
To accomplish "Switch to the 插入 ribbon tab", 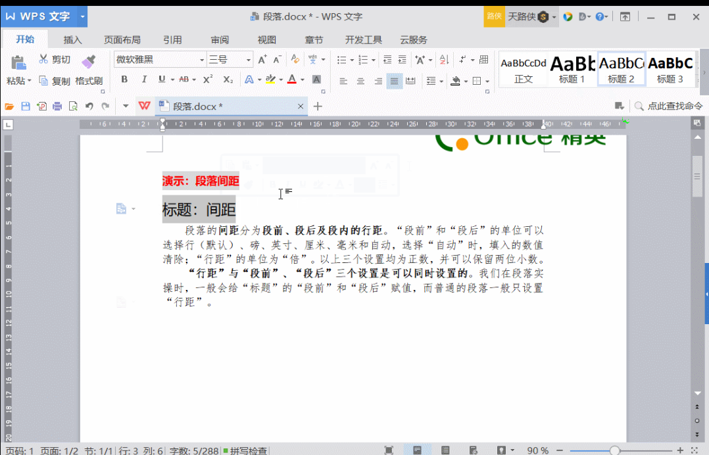I will [x=72, y=39].
